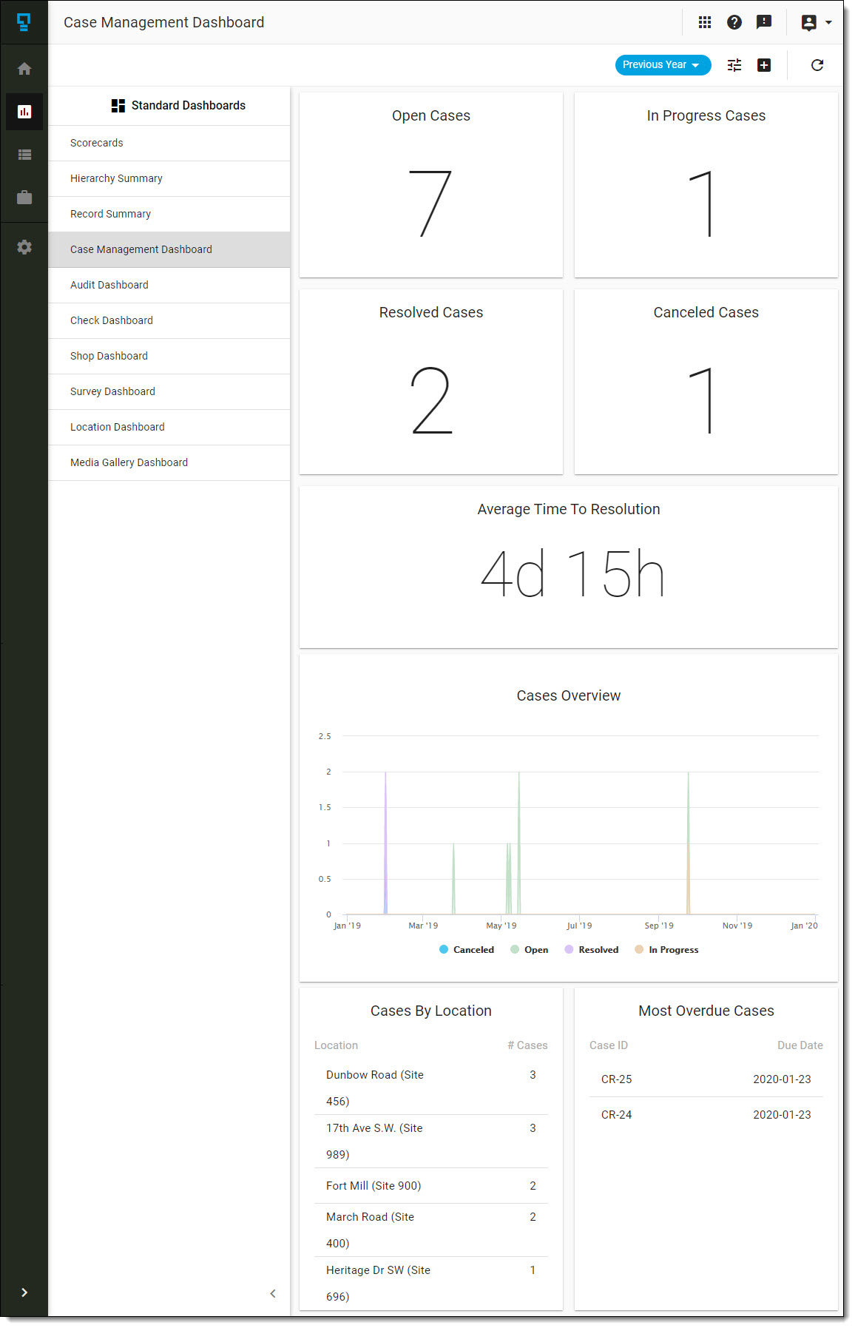Open Location Dashboard
Screen dimensions: 855x1328
point(169,427)
